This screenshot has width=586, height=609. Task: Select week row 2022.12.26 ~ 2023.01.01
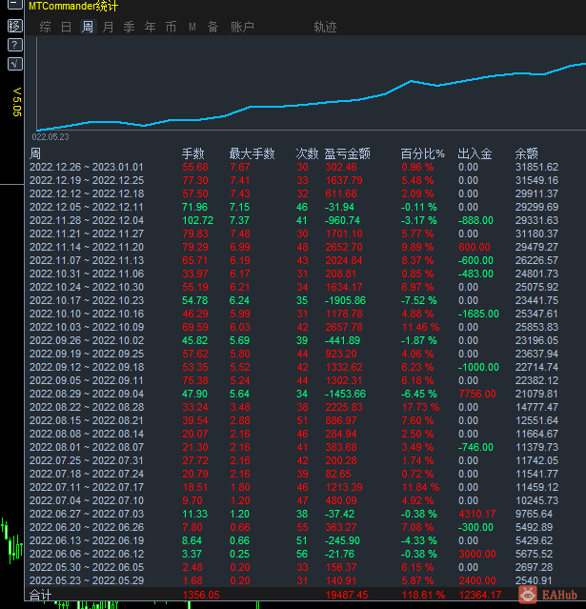[294, 167]
